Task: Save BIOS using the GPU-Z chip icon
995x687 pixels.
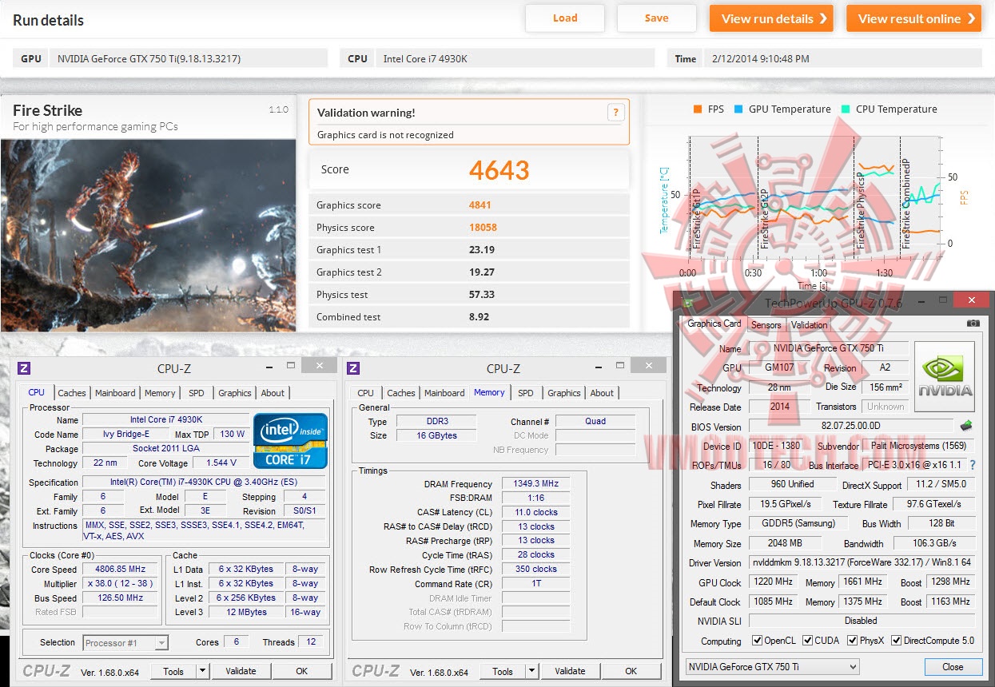Action: pyautogui.click(x=966, y=426)
